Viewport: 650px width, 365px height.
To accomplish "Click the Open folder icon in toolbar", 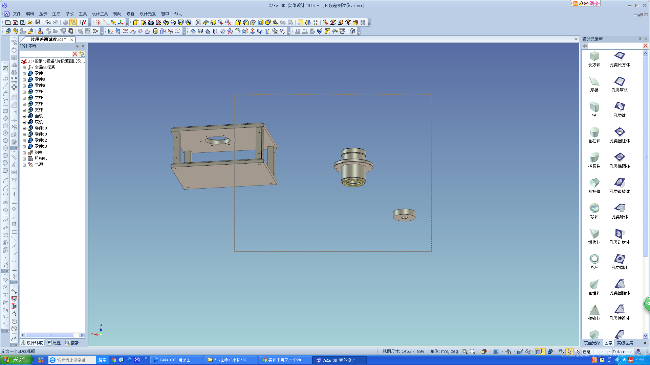I will (x=30, y=22).
